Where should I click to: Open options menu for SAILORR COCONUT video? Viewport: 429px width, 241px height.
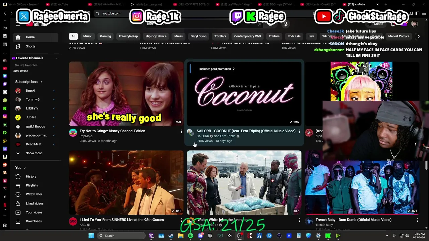(x=299, y=131)
